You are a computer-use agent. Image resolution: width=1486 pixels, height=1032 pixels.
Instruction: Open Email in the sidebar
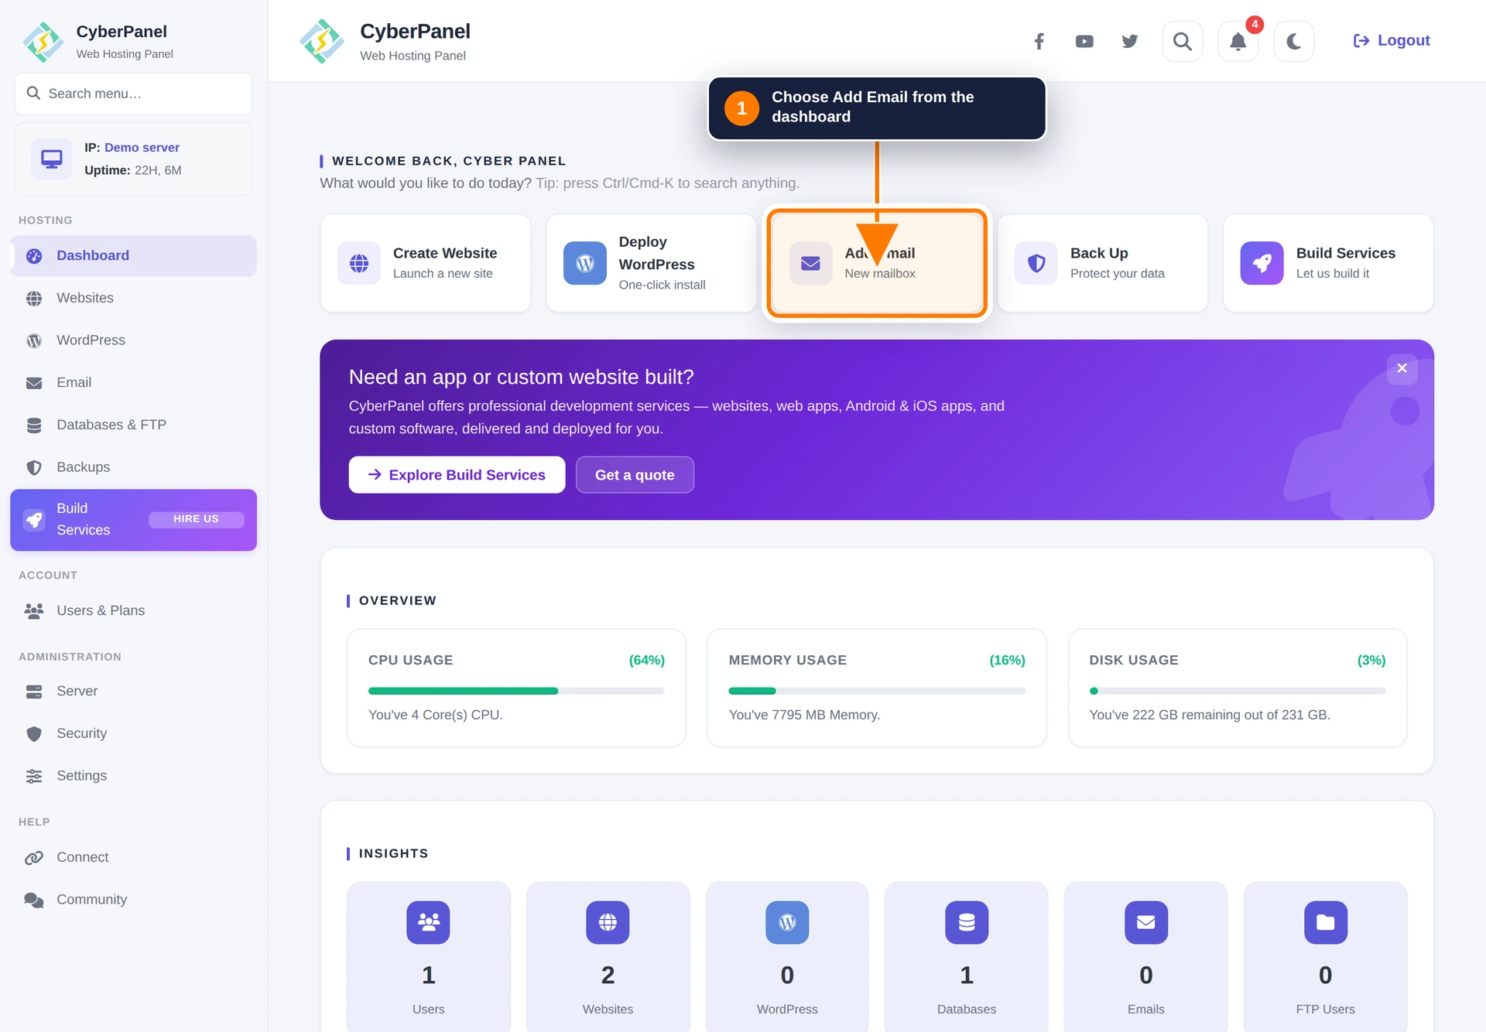(133, 383)
